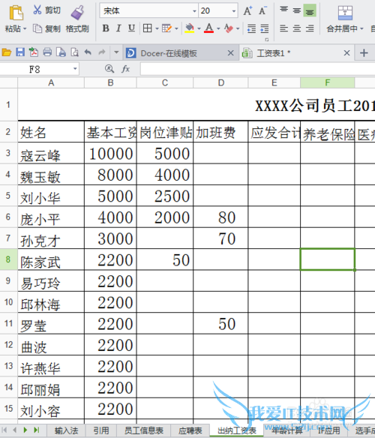Decrease font size with the A- icon
Screen dimensions: 375x438
coord(262,11)
